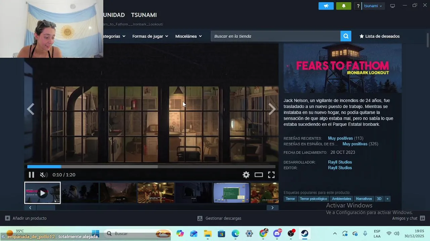Go to previous media with left arrow

point(31,109)
